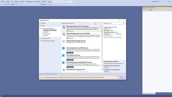Select SQL Analysis Services ODBC Driver result
The width and height of the screenshot is (172, 97).
click(81, 50)
